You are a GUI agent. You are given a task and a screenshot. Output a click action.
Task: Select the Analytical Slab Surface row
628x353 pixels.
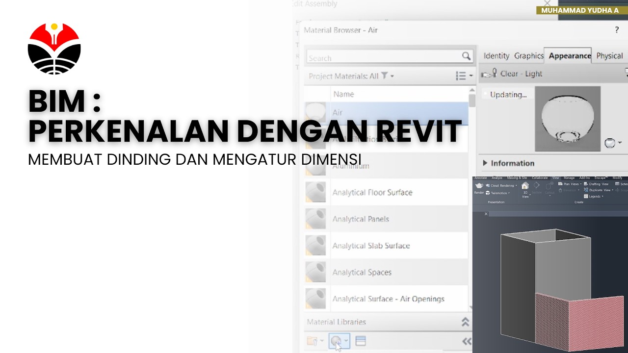click(386, 245)
